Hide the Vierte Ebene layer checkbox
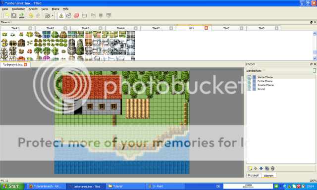 249,77
